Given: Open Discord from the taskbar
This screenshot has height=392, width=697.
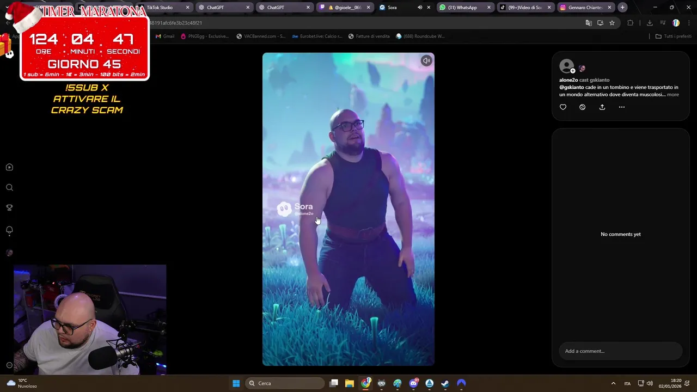Looking at the screenshot, I should pos(413,383).
